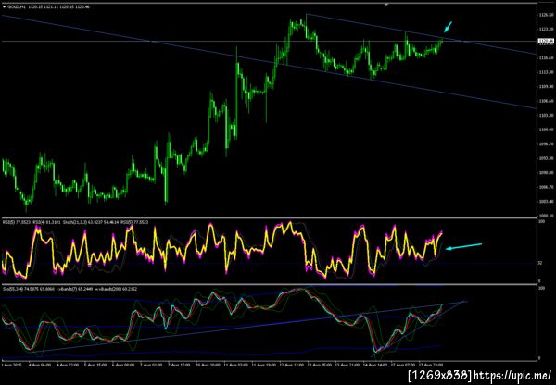The width and height of the screenshot is (556, 385).
Task: Select the long descending trendline on price chart
Action: coord(268,62)
